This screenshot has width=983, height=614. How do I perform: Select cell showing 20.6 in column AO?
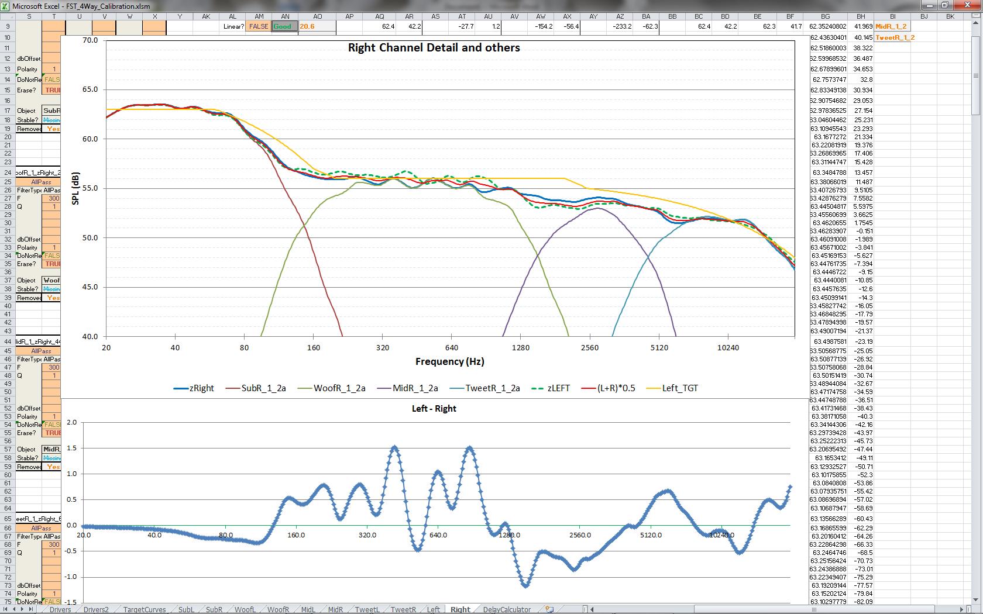(317, 26)
